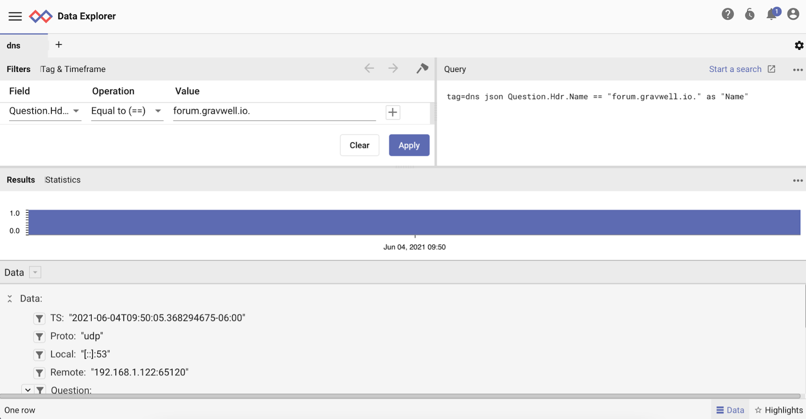Open Data Explorer settings gear

(x=799, y=46)
